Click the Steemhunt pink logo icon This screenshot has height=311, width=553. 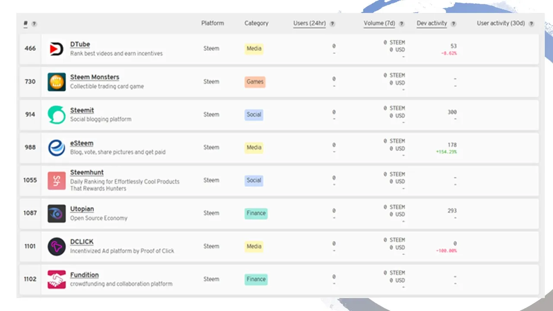[x=57, y=181]
